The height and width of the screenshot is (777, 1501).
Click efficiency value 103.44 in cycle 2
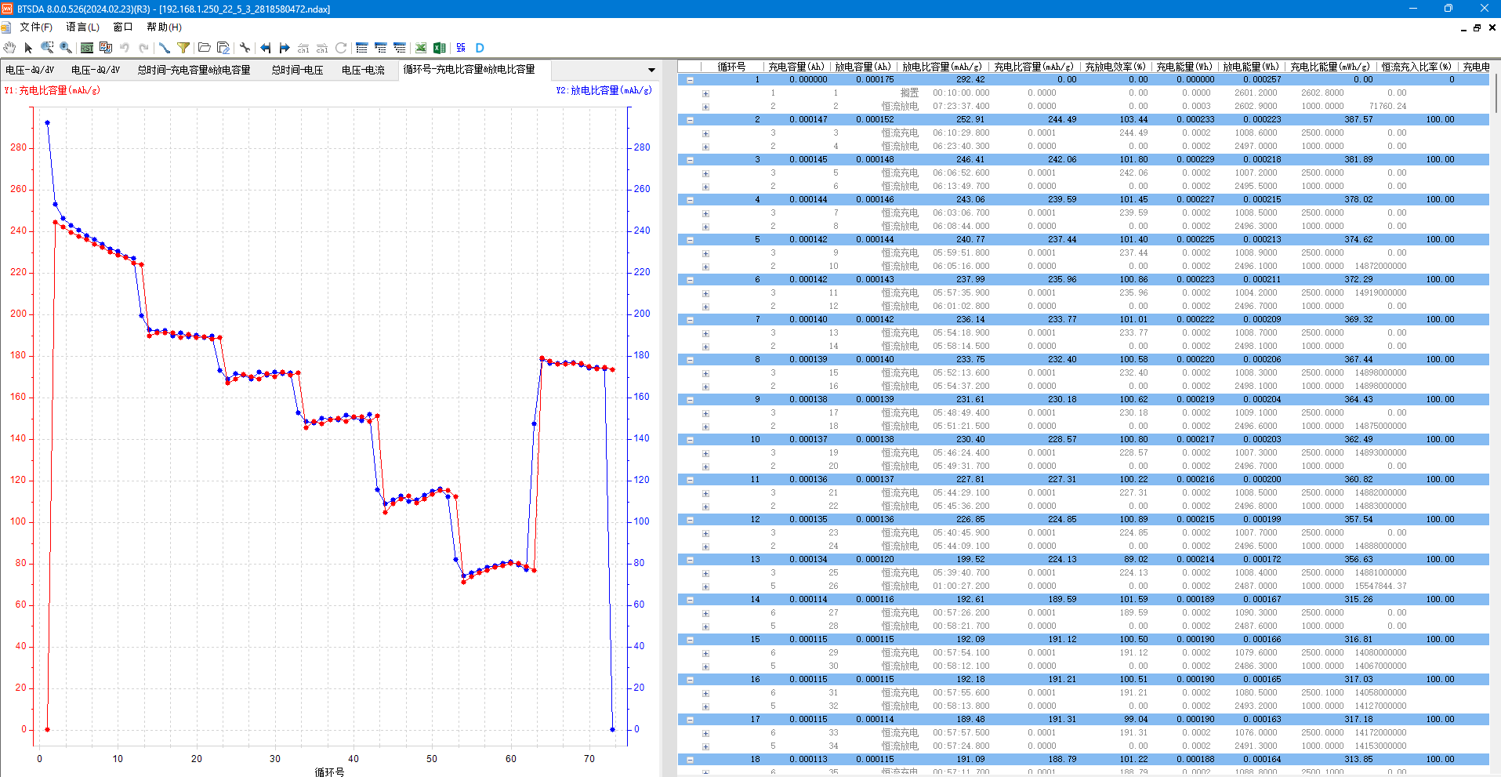pyautogui.click(x=1133, y=120)
